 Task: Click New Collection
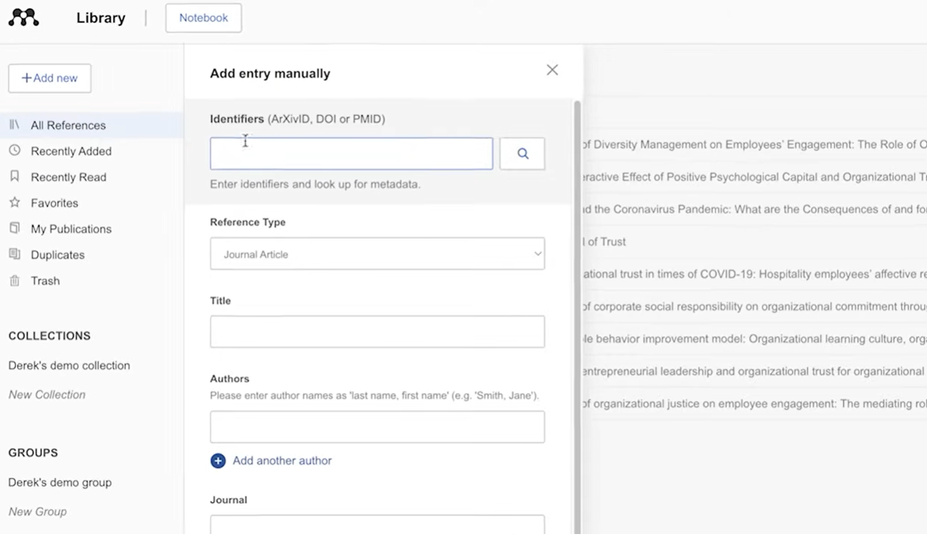click(x=47, y=394)
